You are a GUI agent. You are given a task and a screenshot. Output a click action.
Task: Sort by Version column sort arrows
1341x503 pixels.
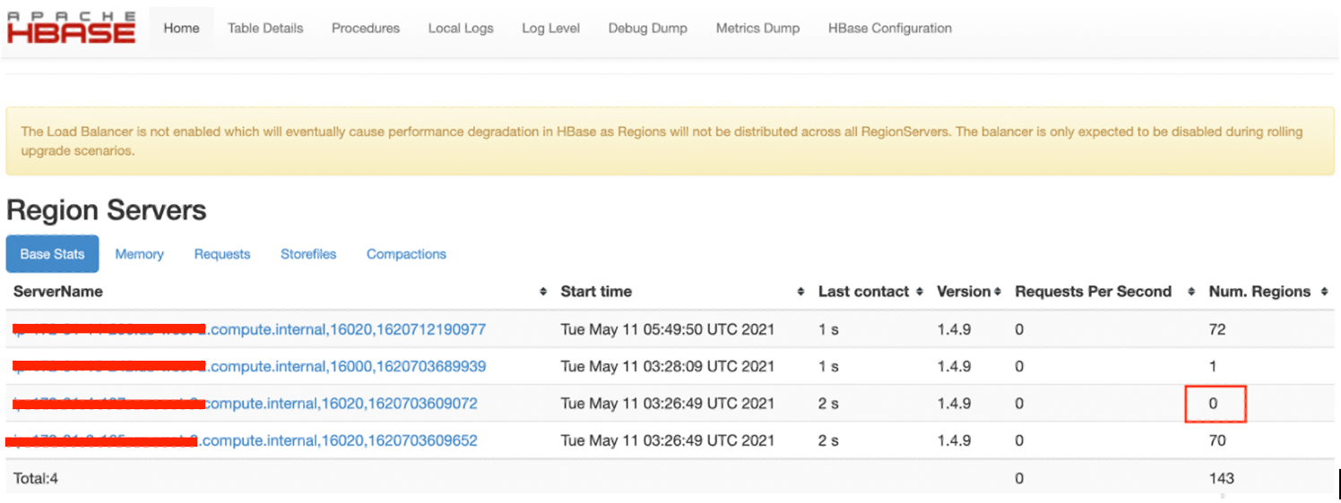(x=997, y=292)
